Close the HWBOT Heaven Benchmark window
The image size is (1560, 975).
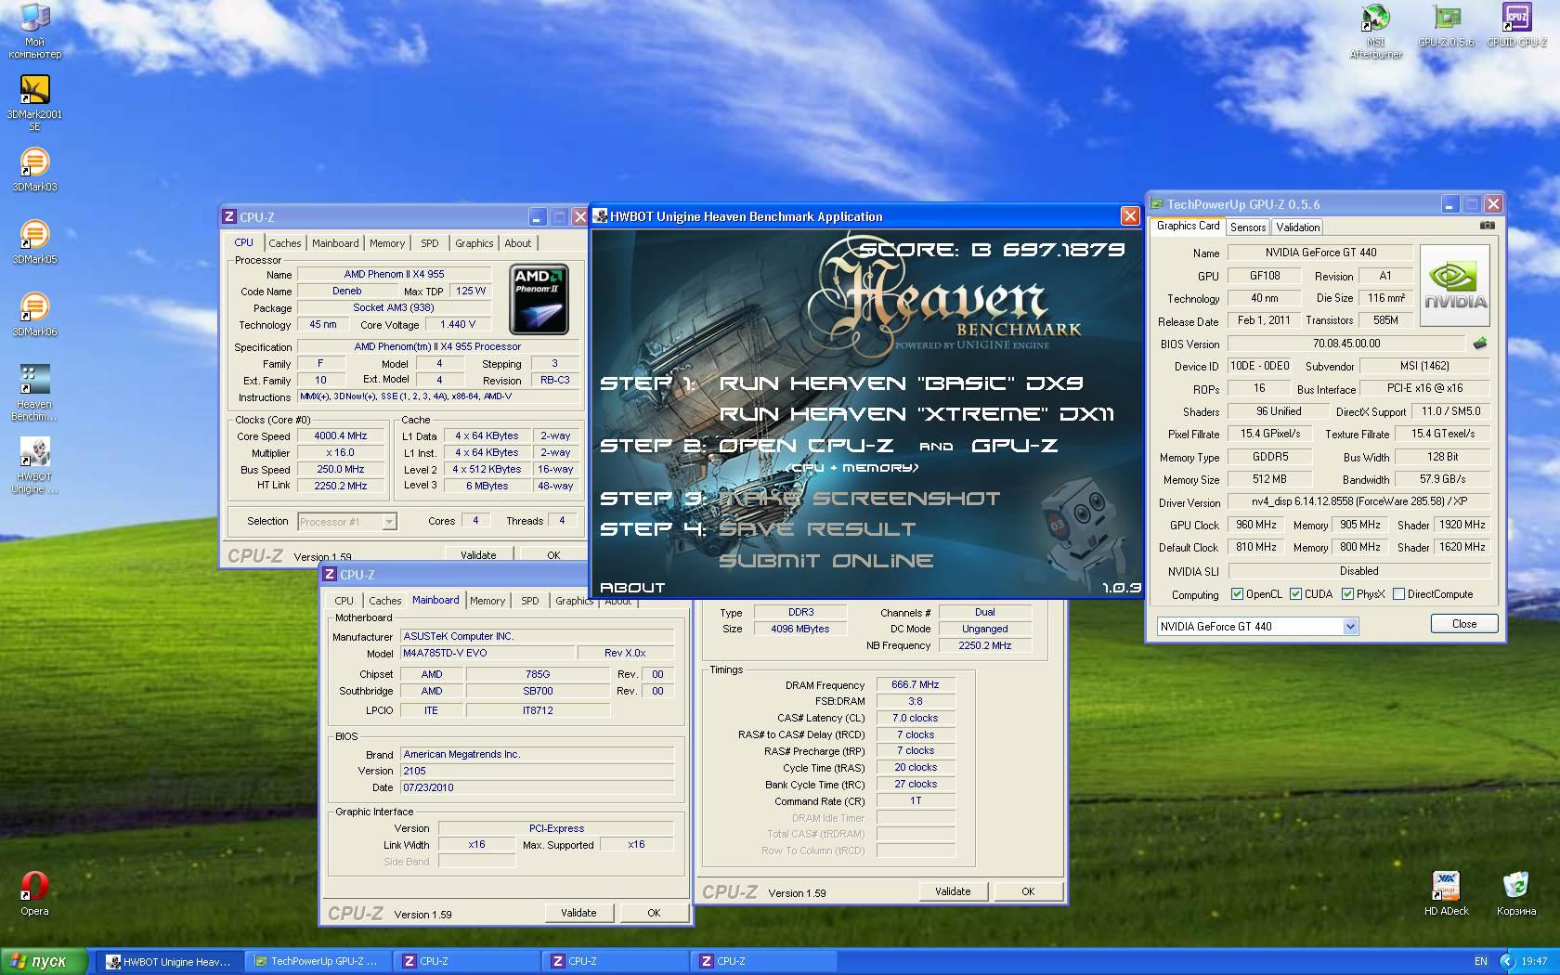coord(1129,216)
